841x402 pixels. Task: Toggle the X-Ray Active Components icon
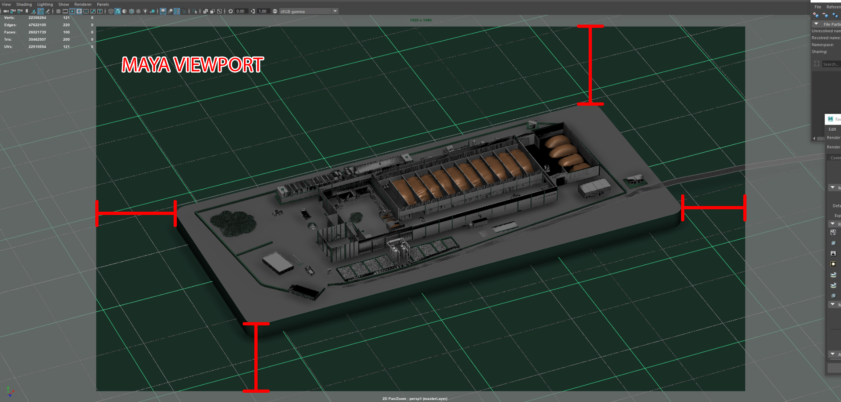pos(212,11)
